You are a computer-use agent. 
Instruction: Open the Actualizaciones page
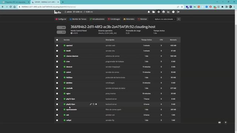point(97,19)
